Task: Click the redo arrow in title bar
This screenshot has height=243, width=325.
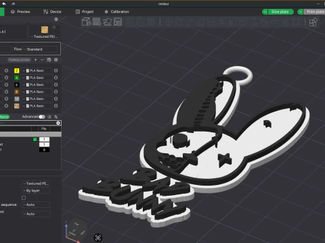Action: point(13,3)
